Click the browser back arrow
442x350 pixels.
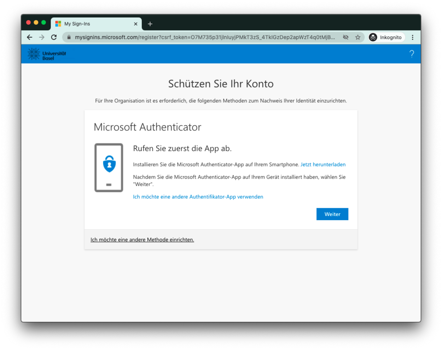point(29,37)
